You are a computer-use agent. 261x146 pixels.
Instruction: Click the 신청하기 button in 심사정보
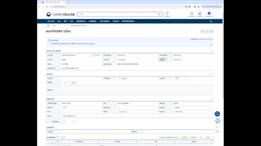coord(123,78)
